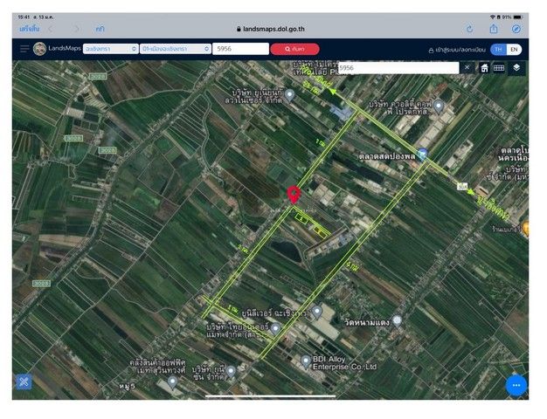This screenshot has height=419, width=547.
Task: Open the login/register link
Action: click(455, 50)
